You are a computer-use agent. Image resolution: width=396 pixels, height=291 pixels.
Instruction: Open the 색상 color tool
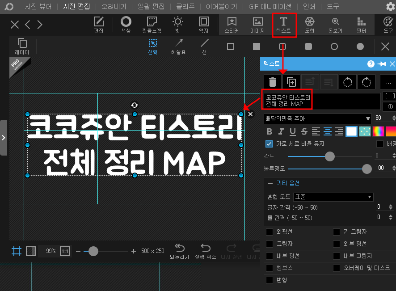click(126, 25)
